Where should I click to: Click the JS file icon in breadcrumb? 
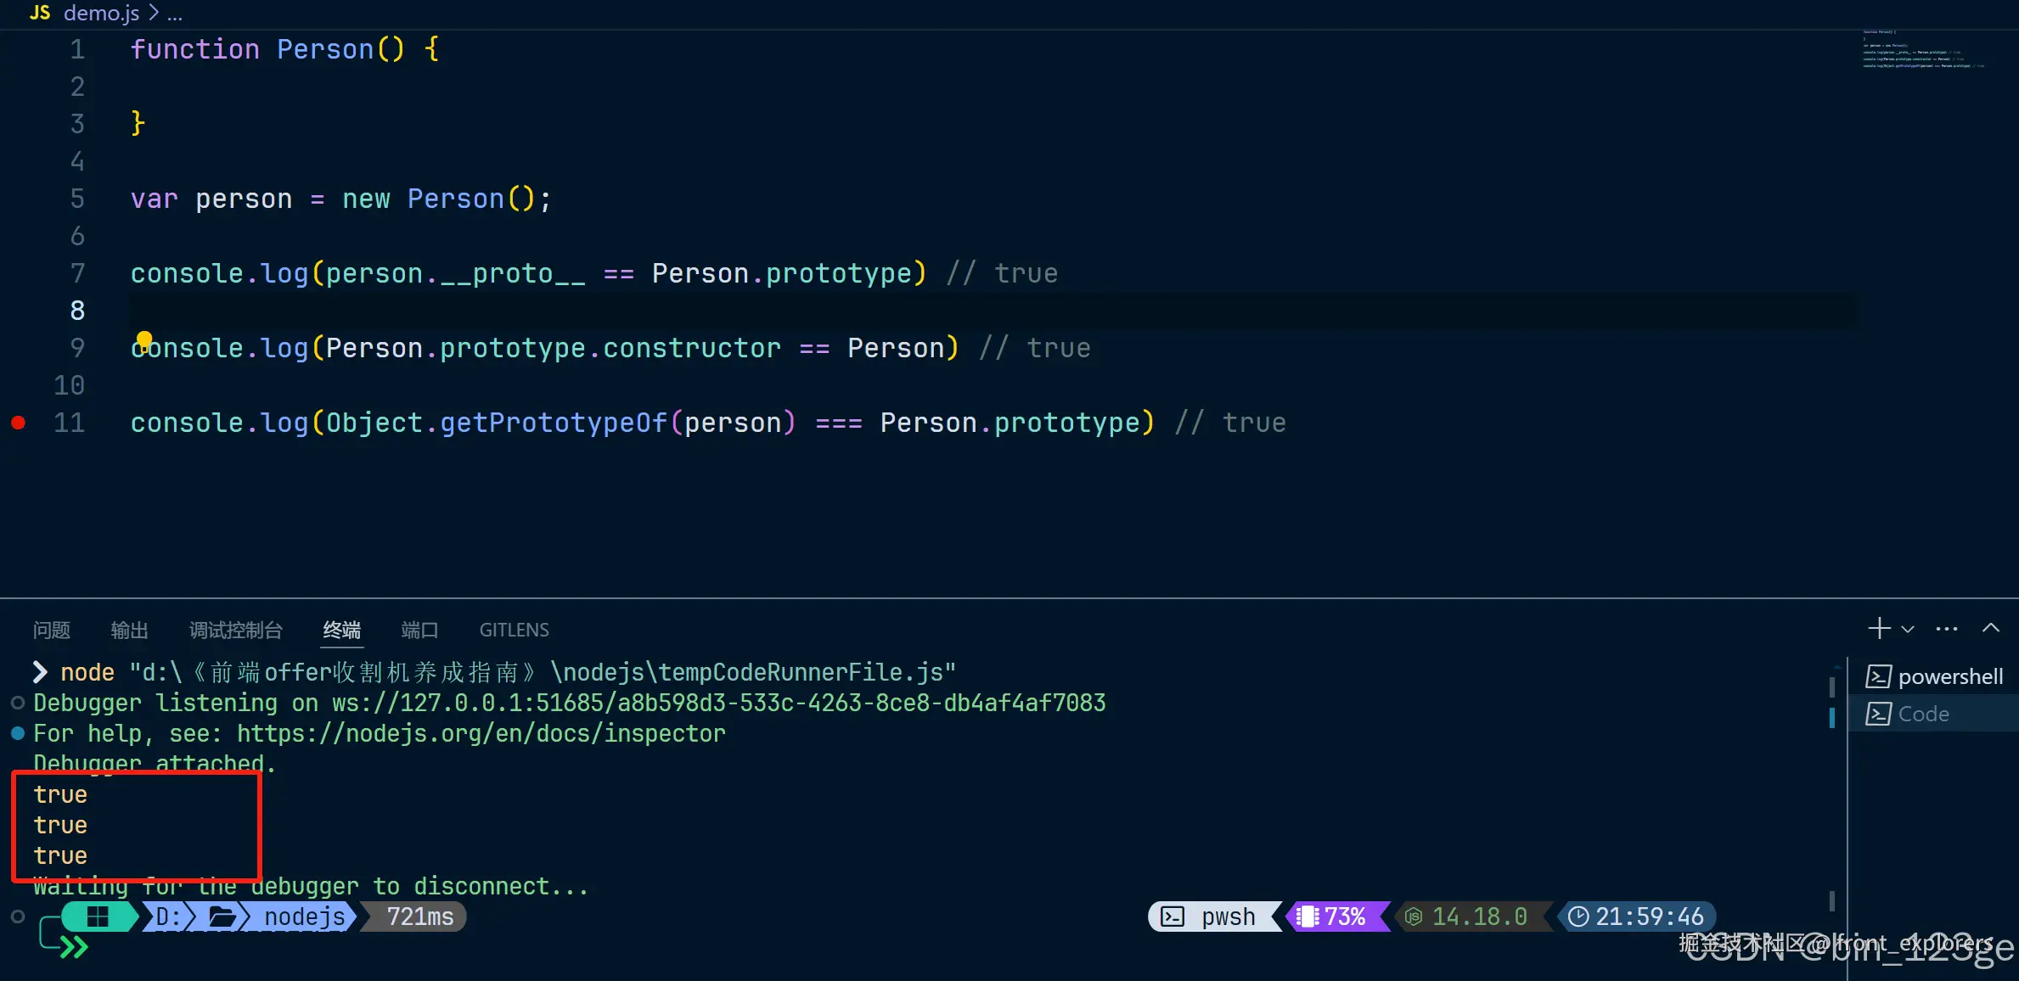(x=39, y=13)
